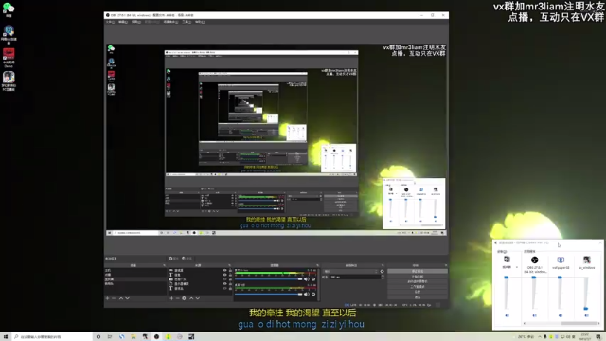Open settings gear of second mixer channel

click(x=313, y=295)
